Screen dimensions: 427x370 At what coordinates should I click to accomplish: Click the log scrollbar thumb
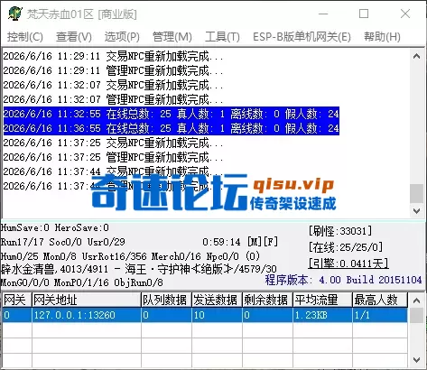pyautogui.click(x=416, y=193)
